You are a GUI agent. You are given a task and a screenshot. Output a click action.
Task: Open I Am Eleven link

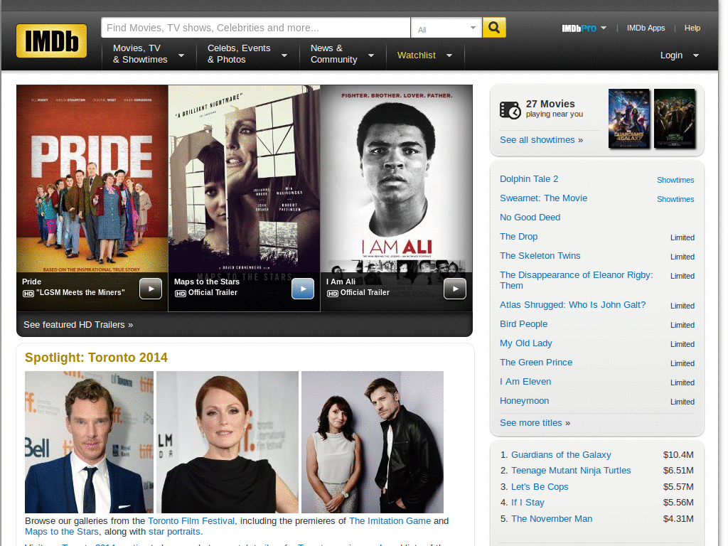pos(525,381)
